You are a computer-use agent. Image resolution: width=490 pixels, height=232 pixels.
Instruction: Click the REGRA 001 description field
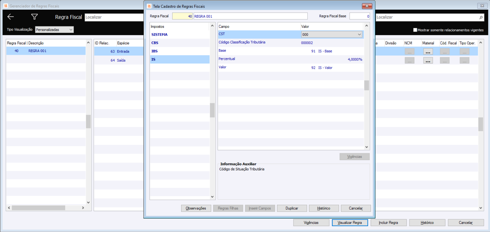click(250, 16)
